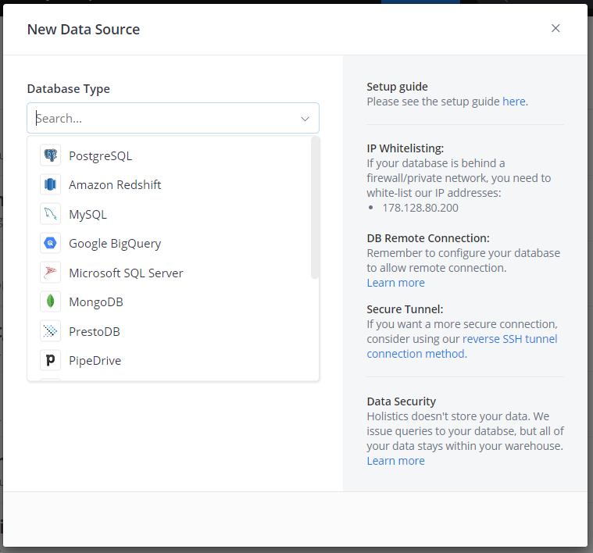Click the IP address 178.128.80.200
This screenshot has height=553, width=593.
click(420, 208)
